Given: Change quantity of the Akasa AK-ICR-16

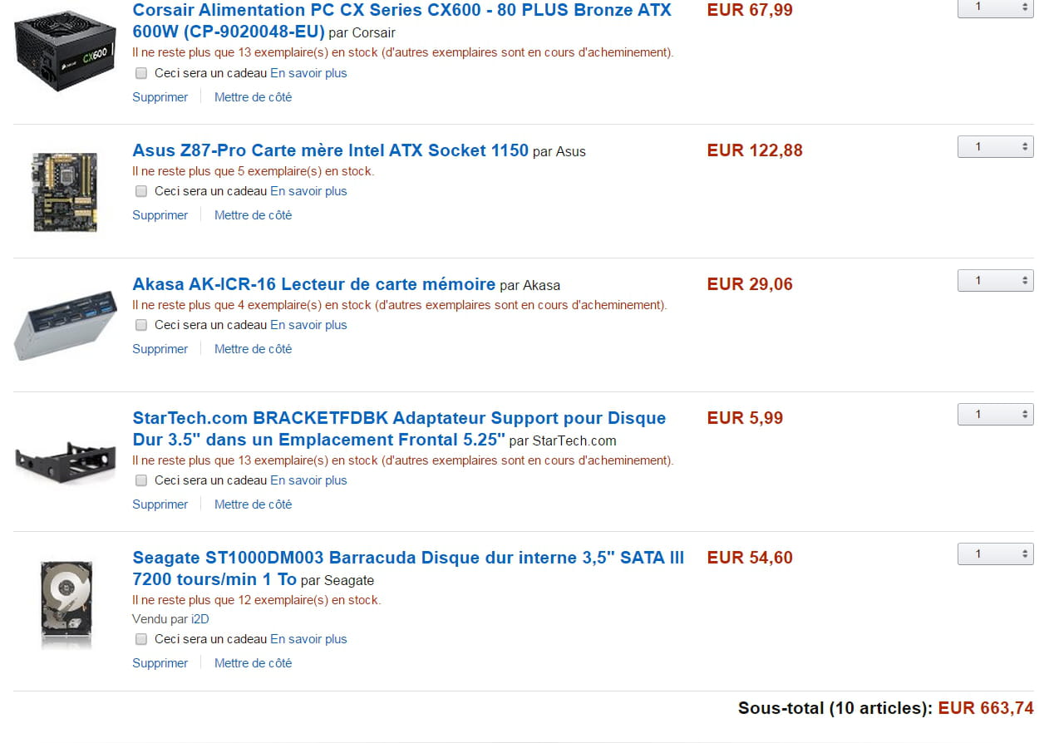Looking at the screenshot, I should pyautogui.click(x=995, y=281).
